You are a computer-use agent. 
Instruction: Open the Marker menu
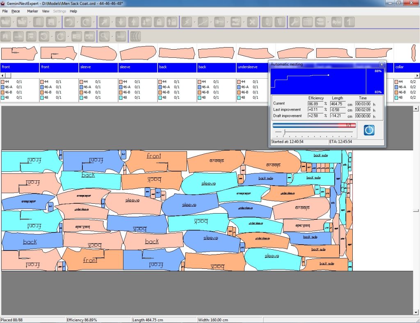(x=32, y=11)
